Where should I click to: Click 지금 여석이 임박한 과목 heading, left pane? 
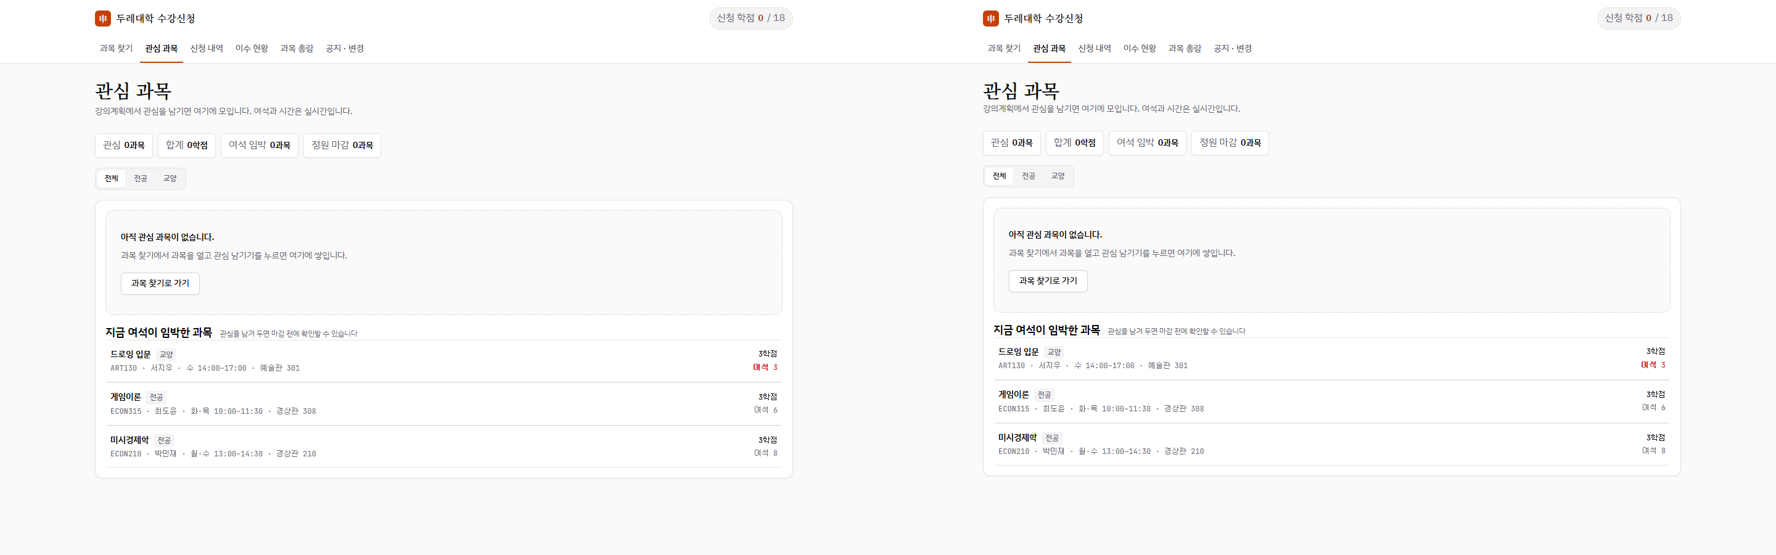158,332
